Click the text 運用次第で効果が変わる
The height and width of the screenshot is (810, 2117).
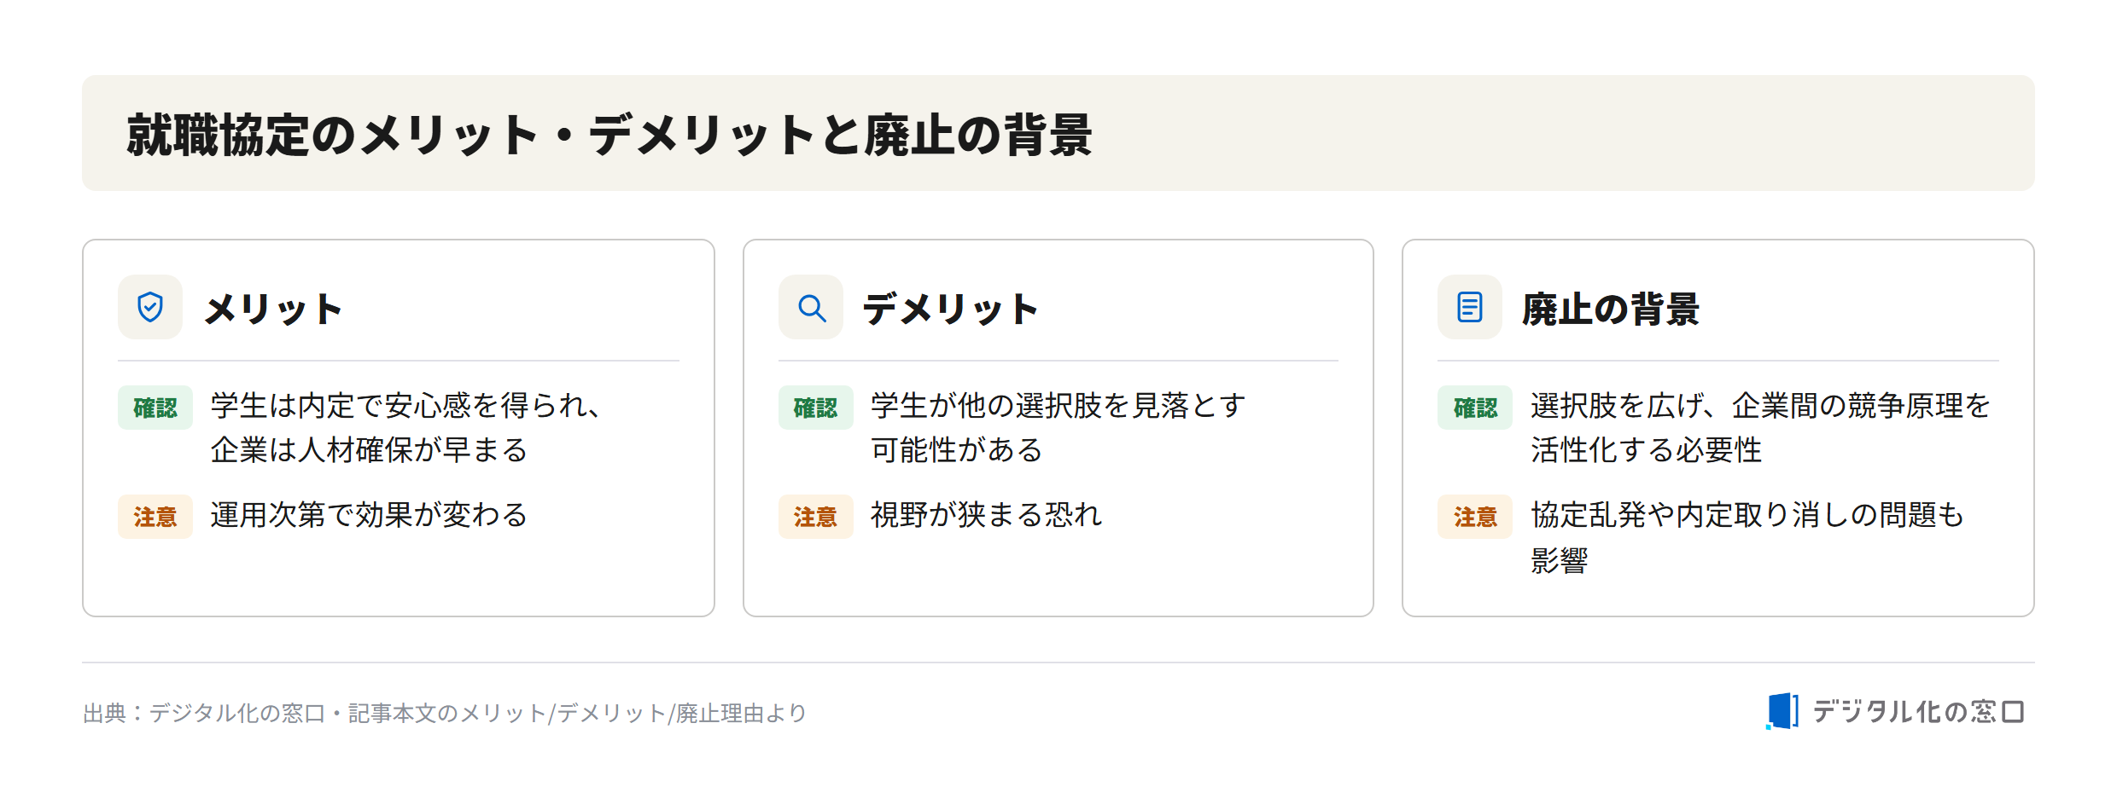pos(370,515)
